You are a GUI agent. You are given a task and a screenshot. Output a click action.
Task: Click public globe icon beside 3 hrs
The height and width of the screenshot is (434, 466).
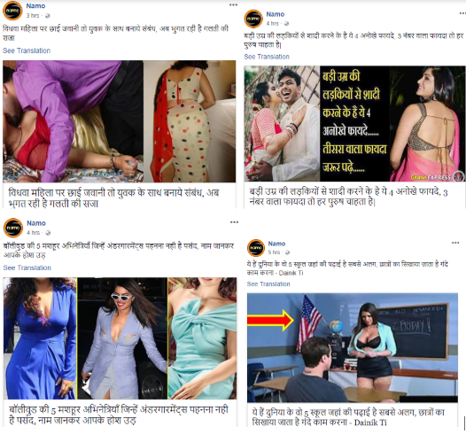click(x=47, y=16)
